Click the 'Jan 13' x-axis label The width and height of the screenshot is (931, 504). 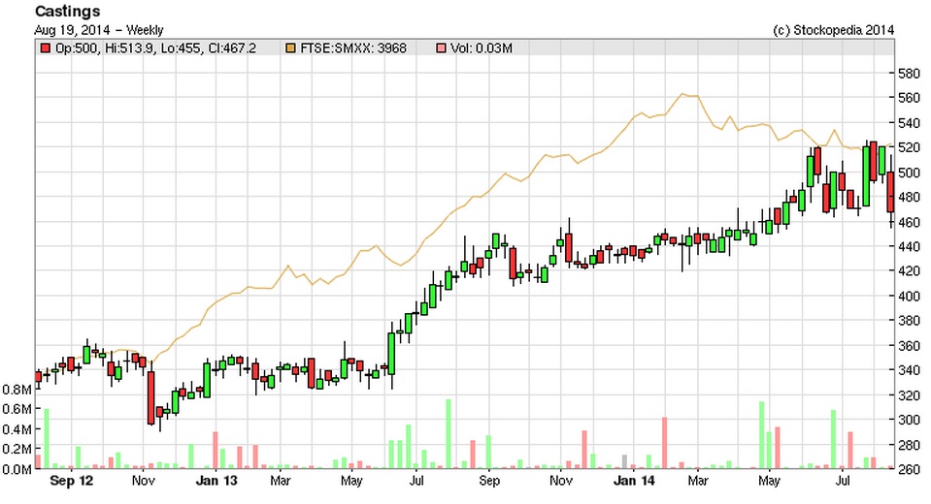pos(216,481)
